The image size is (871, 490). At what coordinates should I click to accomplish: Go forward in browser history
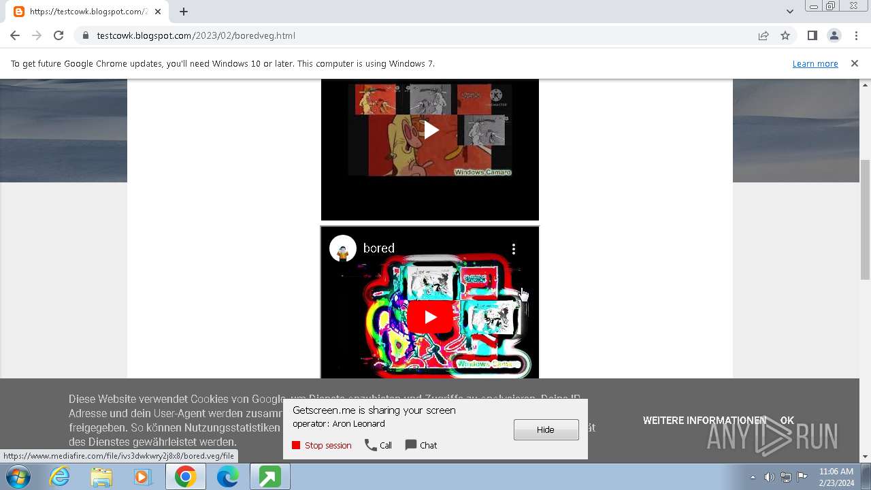pyautogui.click(x=37, y=35)
